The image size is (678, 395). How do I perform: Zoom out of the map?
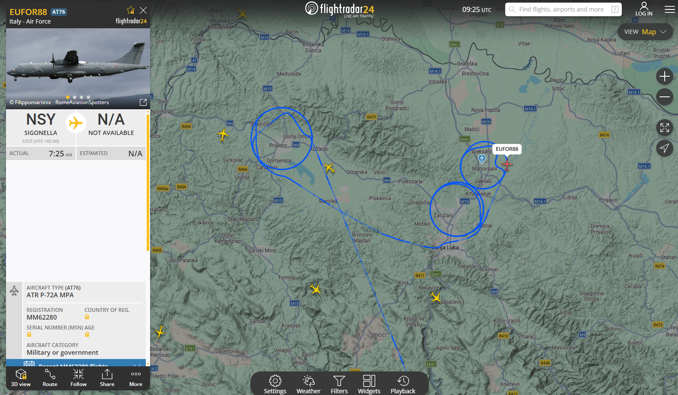pos(664,97)
